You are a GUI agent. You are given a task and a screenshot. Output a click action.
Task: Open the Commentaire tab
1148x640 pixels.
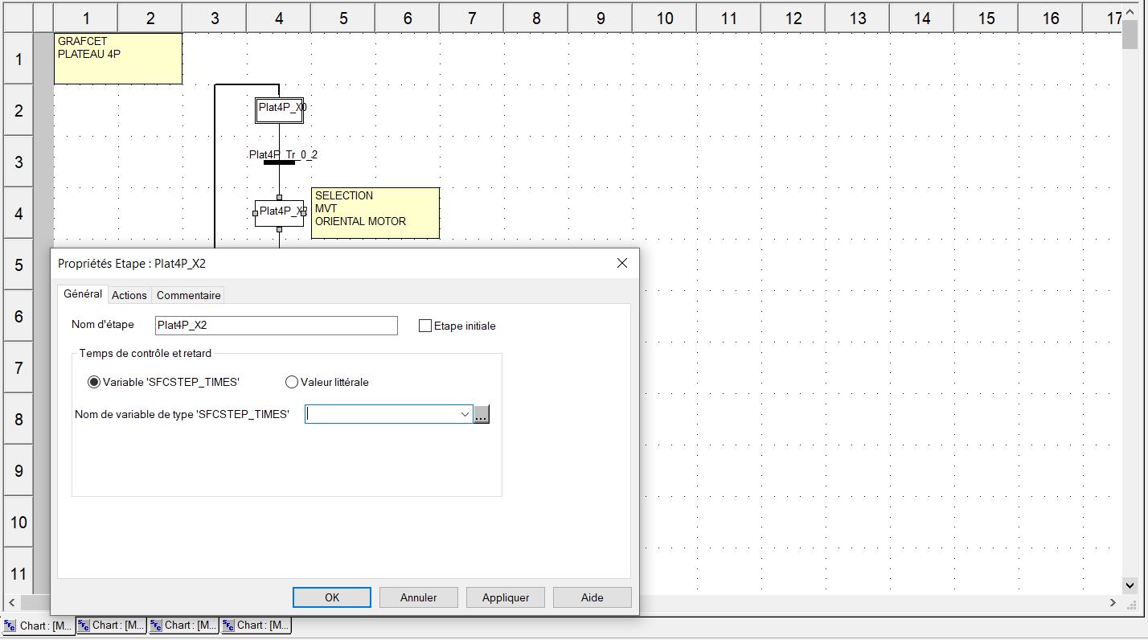(x=188, y=295)
